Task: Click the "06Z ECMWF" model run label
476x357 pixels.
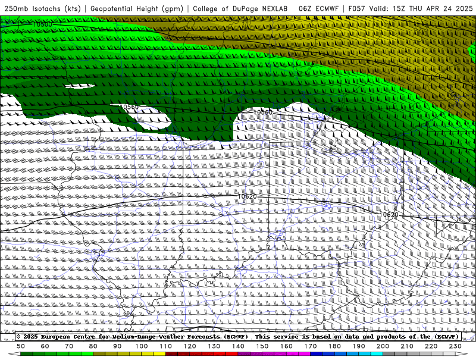Action: (318, 8)
